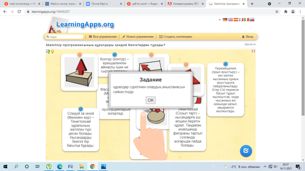305x171 pixels.
Task: Expand the language list arrow
Action: coord(219,20)
